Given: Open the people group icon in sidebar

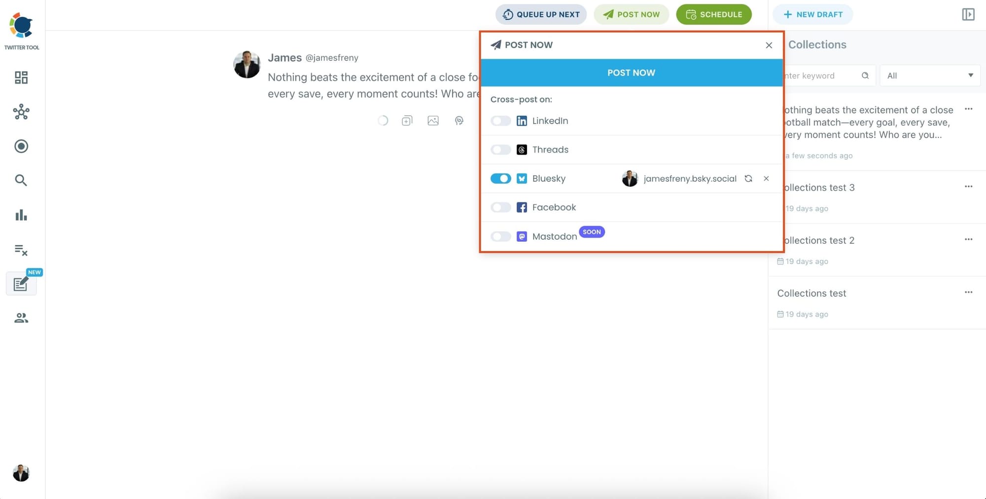Looking at the screenshot, I should click(21, 318).
